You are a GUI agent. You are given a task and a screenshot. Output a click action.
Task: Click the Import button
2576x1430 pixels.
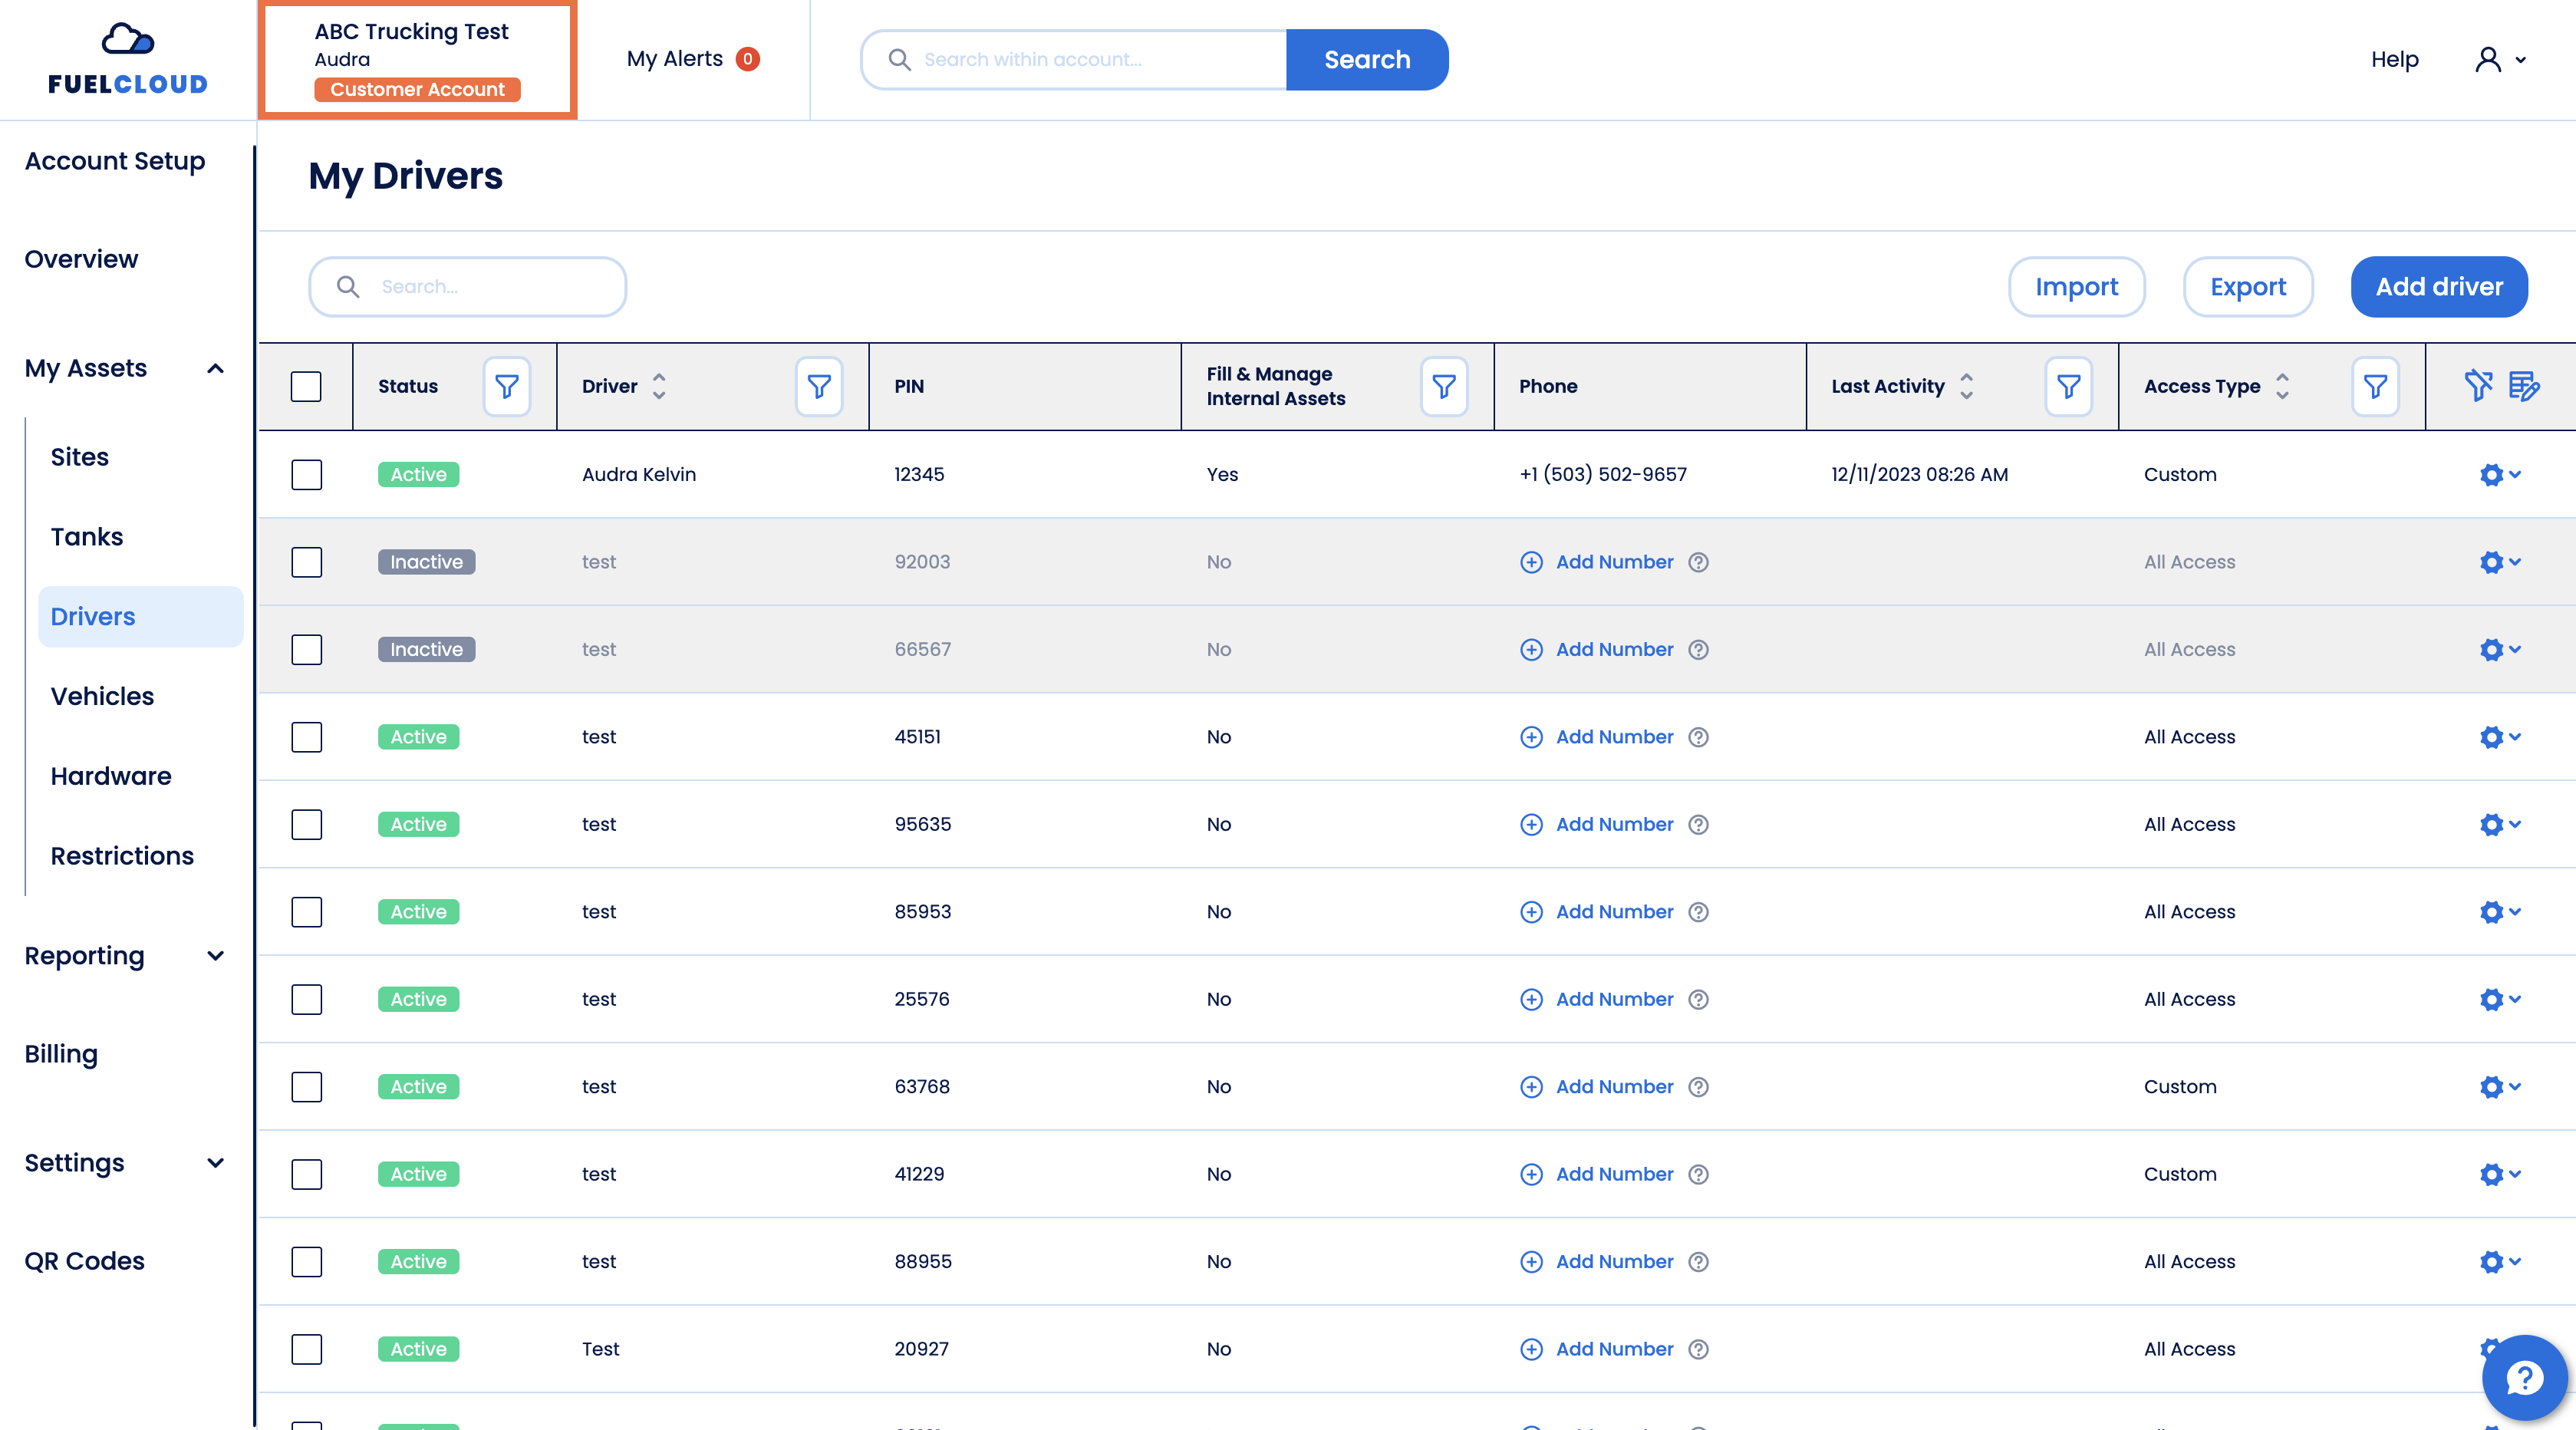click(2076, 287)
